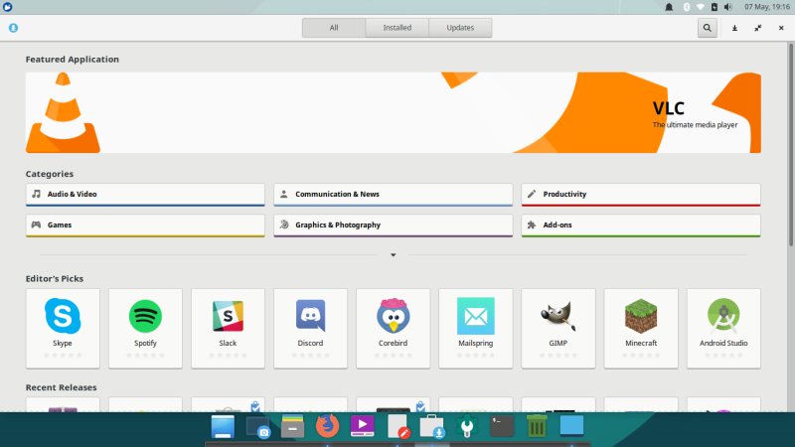Open the date and time clock
The width and height of the screenshot is (795, 447).
767,7
